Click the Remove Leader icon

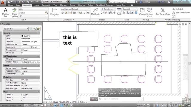pos(106,12)
